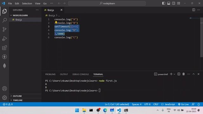This screenshot has width=203, height=114.
Task: Change indentation via Spaces: 4
Action: (x=137, y=104)
